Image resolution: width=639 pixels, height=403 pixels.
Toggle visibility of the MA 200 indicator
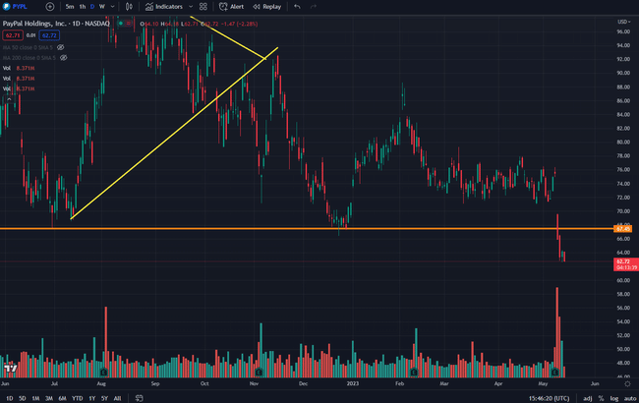63,56
